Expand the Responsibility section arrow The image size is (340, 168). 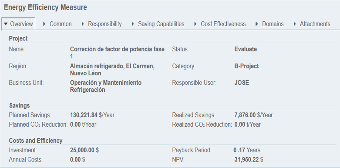[x=83, y=24]
